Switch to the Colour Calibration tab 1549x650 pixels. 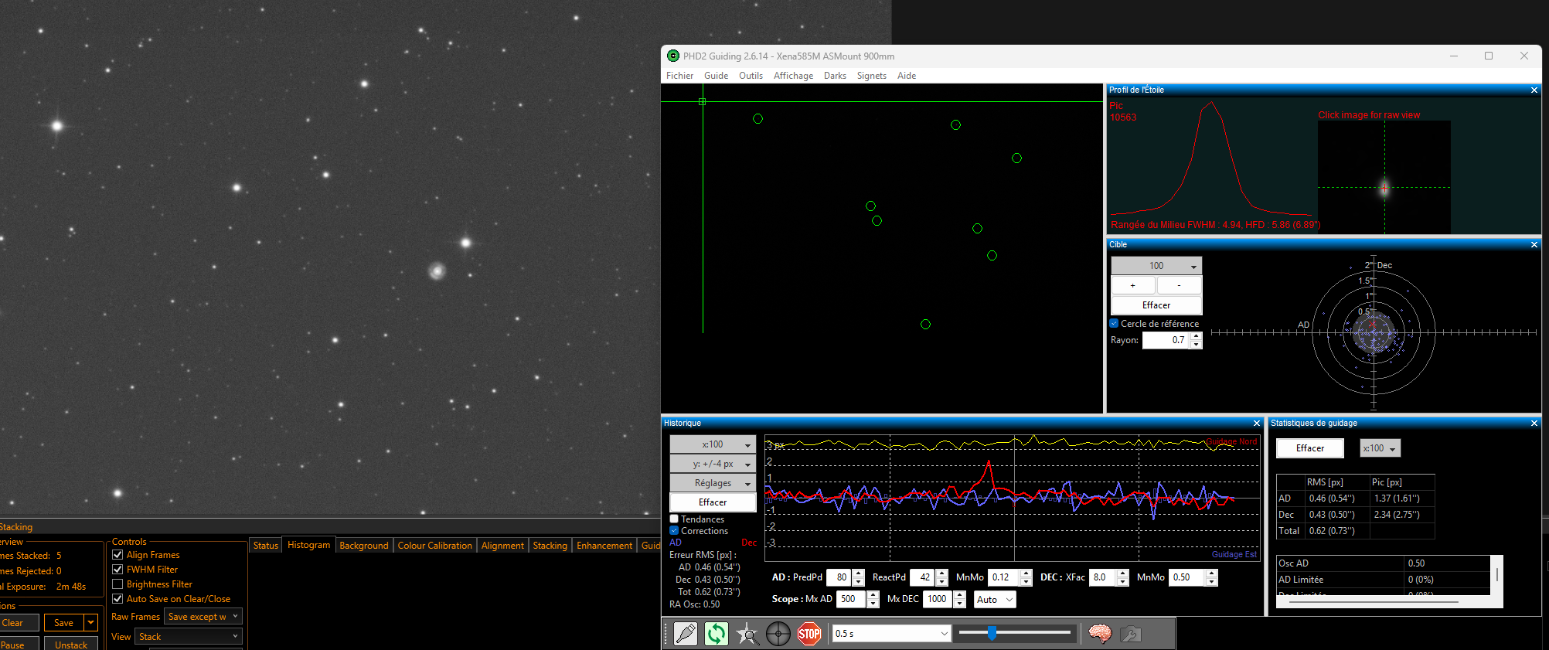(434, 546)
